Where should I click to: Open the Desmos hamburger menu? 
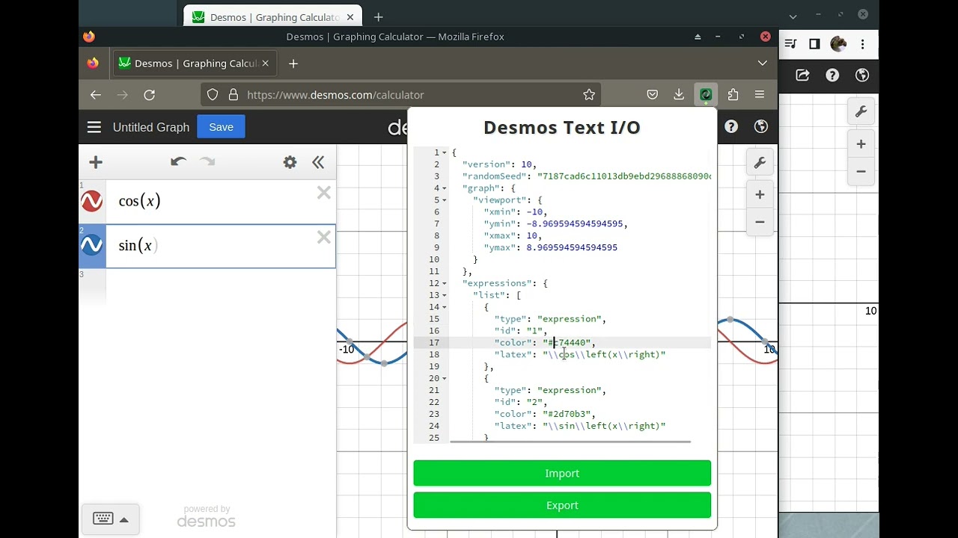point(94,127)
